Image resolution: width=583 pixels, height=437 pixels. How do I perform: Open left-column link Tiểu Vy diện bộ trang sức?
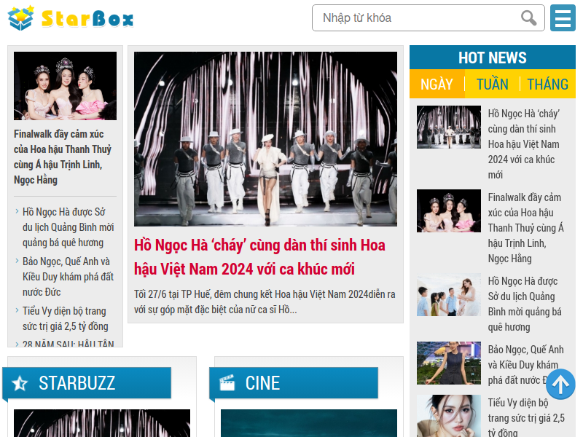point(66,318)
